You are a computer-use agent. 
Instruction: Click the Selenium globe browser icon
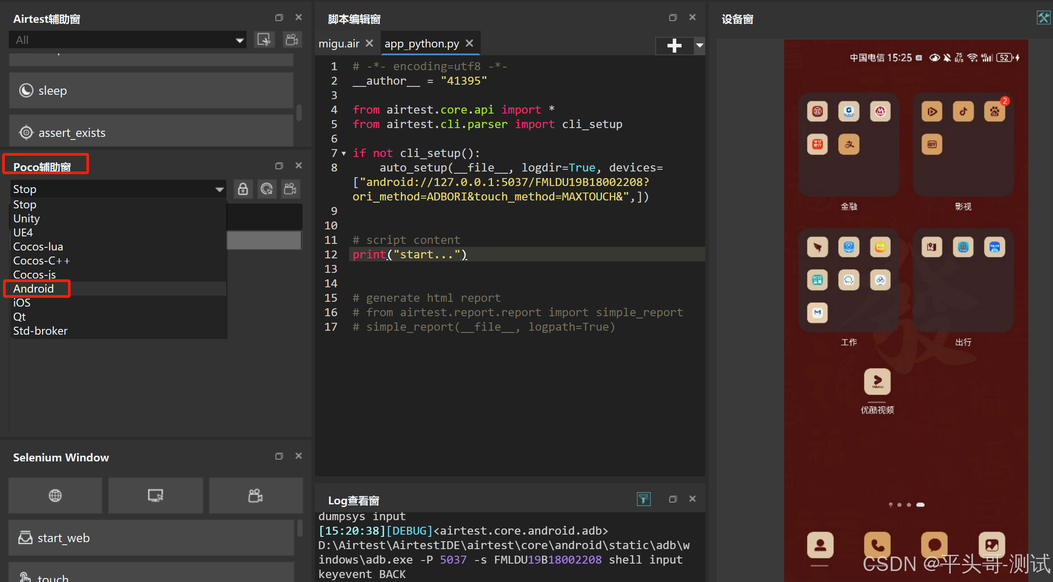point(55,496)
